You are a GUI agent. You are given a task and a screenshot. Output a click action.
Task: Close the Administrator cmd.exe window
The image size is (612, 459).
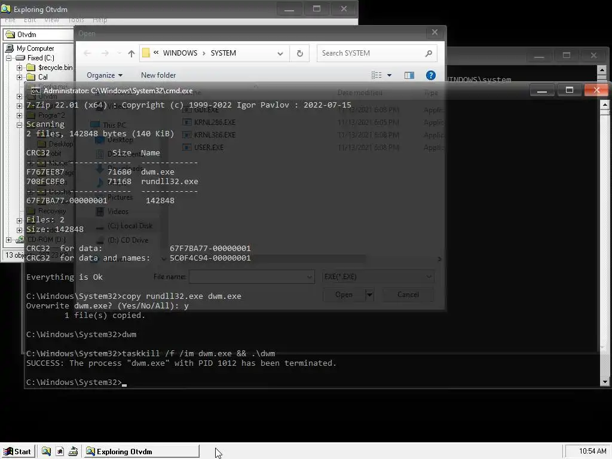[x=596, y=90]
